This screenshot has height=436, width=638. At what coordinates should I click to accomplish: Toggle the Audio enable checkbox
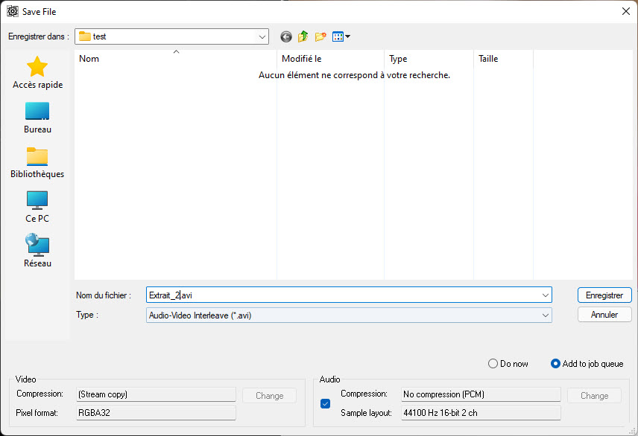coord(325,403)
